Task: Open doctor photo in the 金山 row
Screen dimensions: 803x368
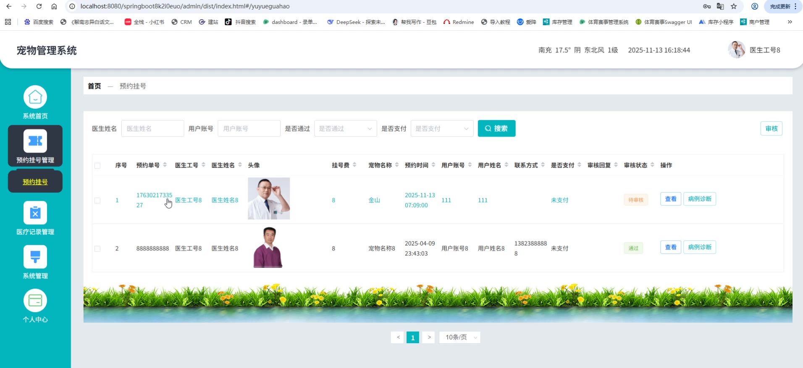Action: 269,198
